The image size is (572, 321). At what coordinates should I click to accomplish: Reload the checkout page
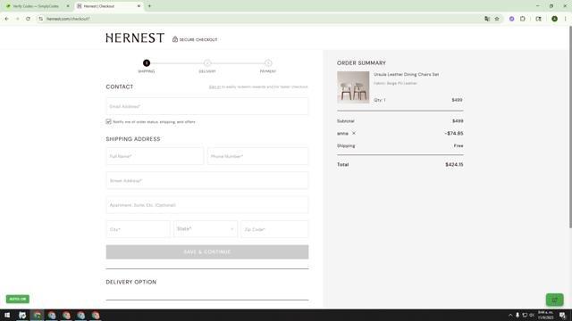click(x=28, y=19)
